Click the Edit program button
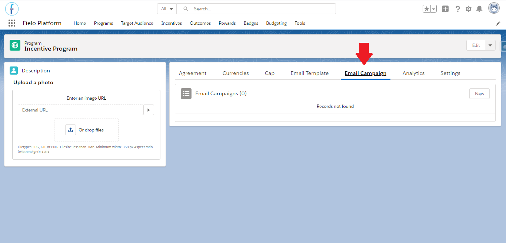Viewport: 506px width, 243px height. pyautogui.click(x=476, y=45)
